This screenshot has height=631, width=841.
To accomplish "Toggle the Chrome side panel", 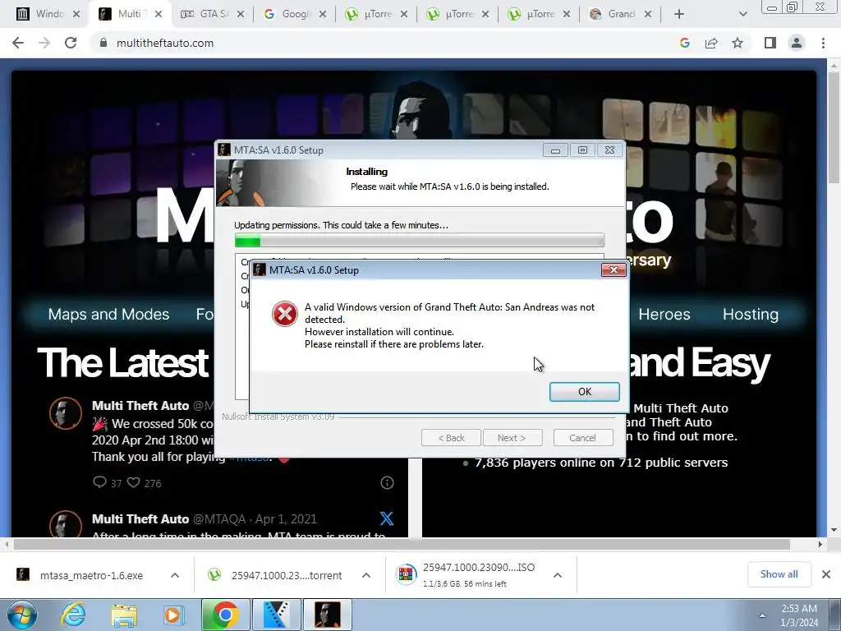I will tap(770, 43).
